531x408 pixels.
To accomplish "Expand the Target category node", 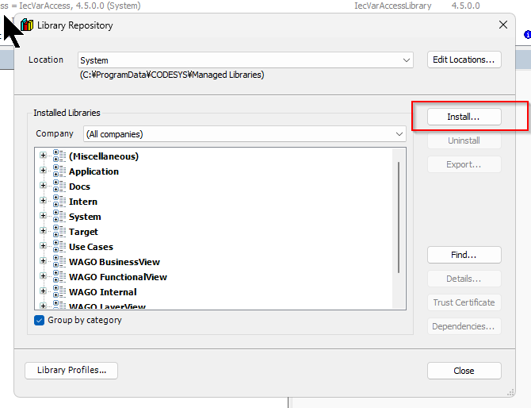I will [43, 231].
